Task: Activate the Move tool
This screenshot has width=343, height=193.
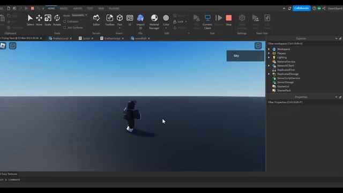Action: [x=39, y=20]
